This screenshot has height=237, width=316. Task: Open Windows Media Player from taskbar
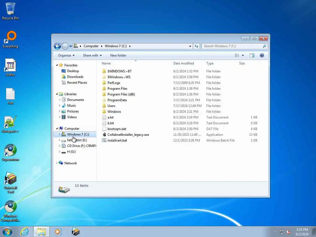[58, 232]
